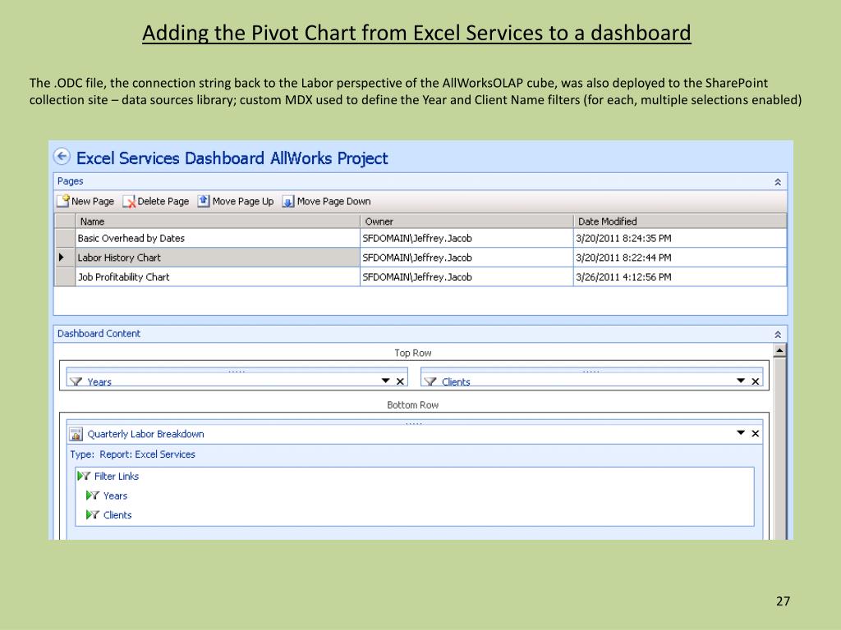Click the Years filter funnel icon in Top Row
Screen dimensions: 841x630
coord(76,381)
